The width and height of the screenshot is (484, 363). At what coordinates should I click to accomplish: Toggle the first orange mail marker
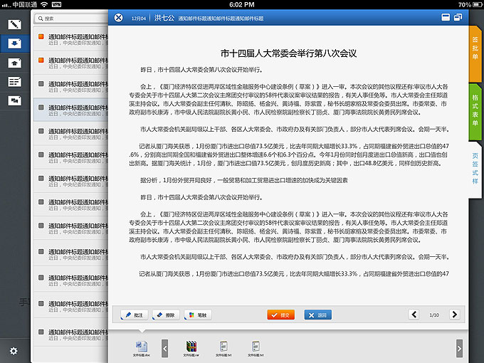tap(42, 36)
